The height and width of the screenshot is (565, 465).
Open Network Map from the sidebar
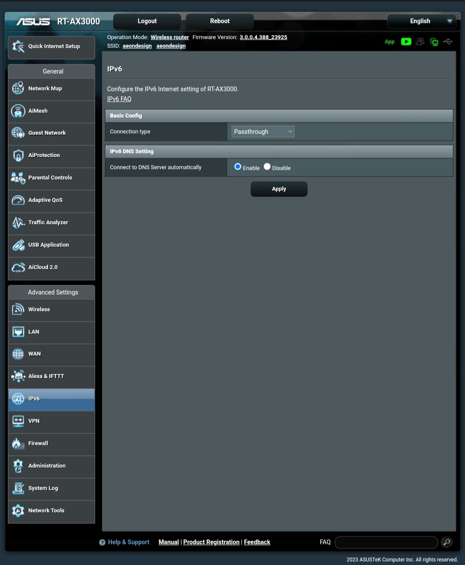45,89
